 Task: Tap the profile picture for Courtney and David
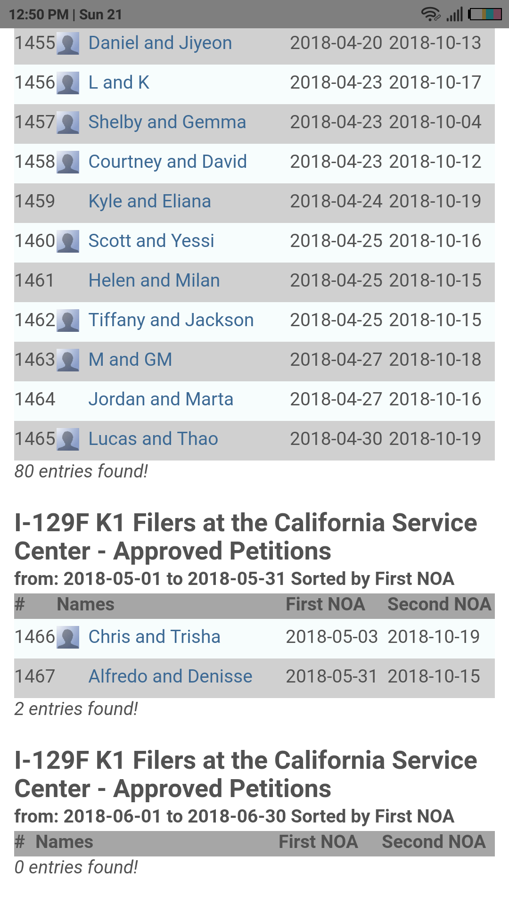coord(68,162)
